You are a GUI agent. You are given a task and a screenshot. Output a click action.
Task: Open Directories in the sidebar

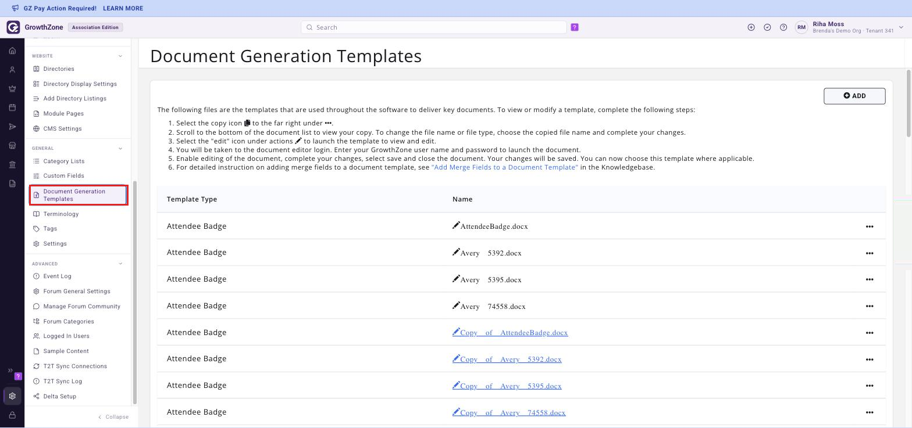(59, 69)
